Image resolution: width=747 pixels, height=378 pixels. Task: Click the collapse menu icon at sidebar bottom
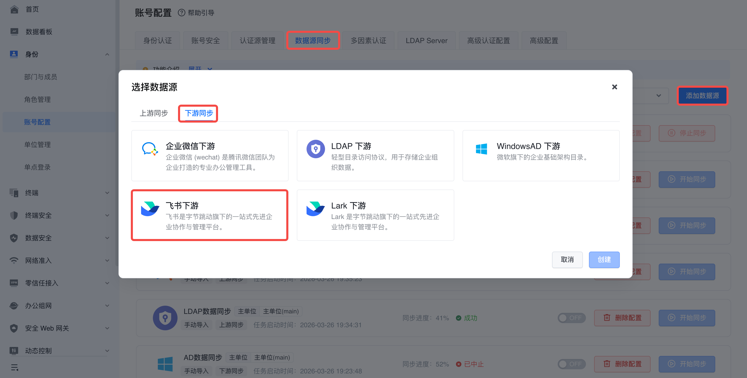(15, 367)
